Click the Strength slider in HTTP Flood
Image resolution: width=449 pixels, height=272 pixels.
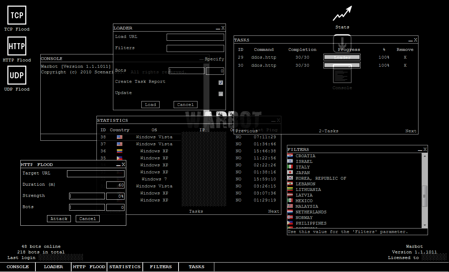(x=87, y=196)
